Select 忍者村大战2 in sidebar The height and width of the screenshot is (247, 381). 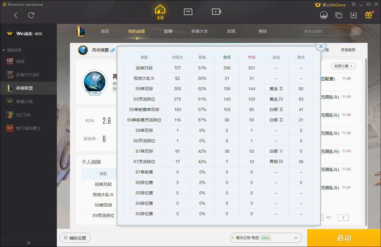point(28,75)
